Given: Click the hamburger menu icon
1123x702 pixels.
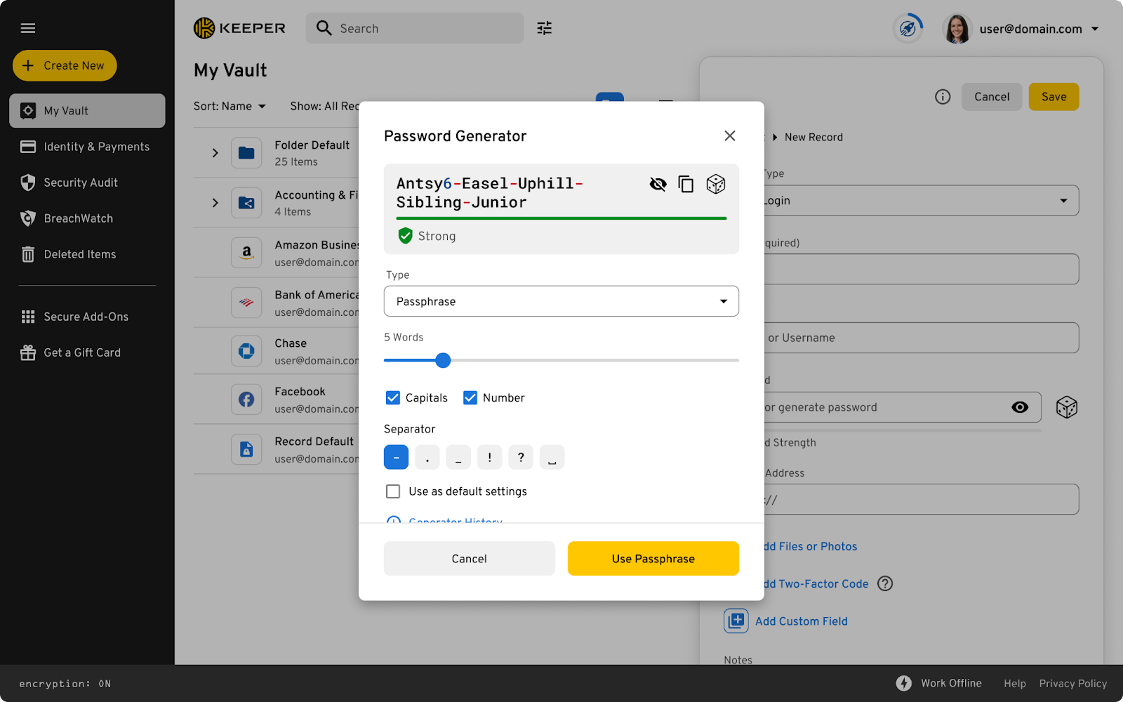Looking at the screenshot, I should point(28,28).
